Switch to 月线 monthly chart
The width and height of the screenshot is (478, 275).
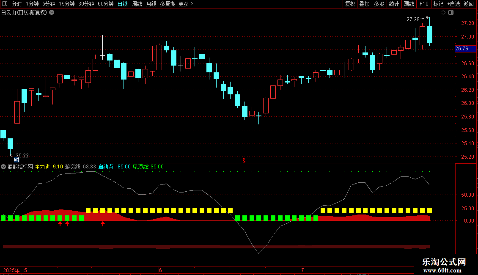(x=151, y=4)
